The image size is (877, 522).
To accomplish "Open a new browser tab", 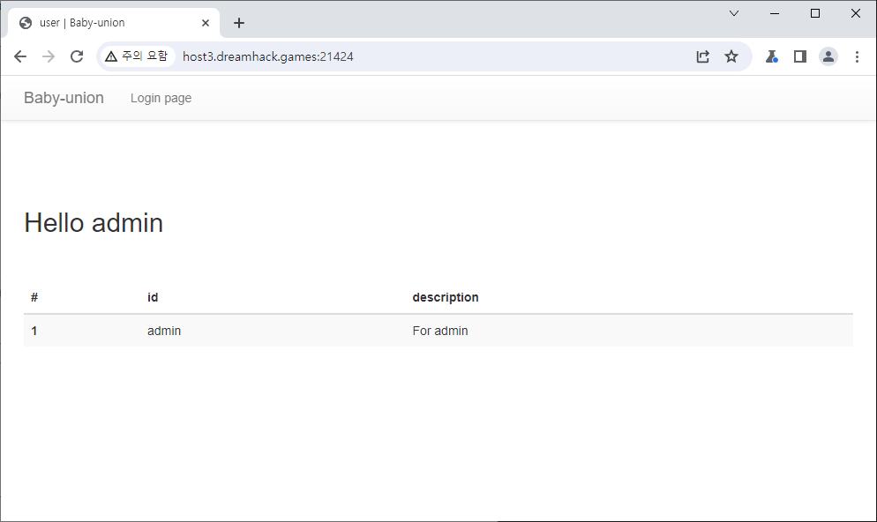I will coord(239,23).
